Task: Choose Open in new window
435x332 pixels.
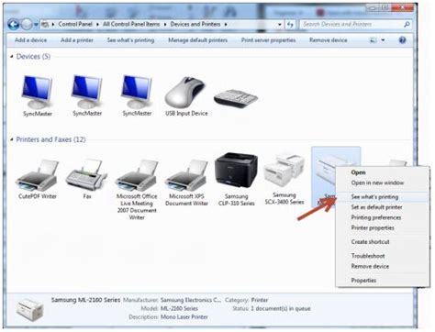Action: 377,183
